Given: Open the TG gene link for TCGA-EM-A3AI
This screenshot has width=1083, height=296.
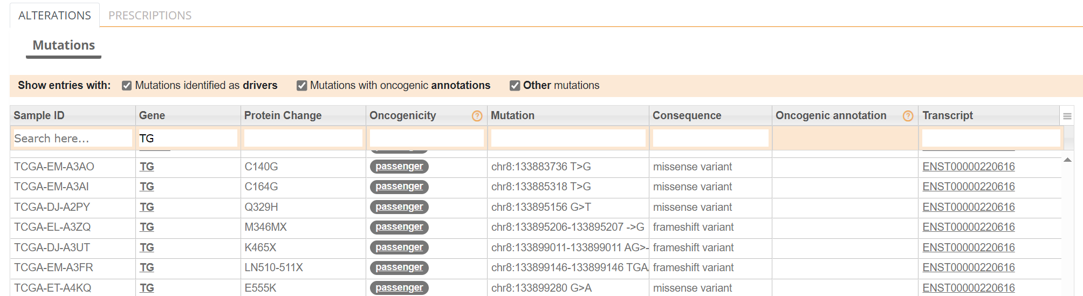Looking at the screenshot, I should (x=147, y=187).
